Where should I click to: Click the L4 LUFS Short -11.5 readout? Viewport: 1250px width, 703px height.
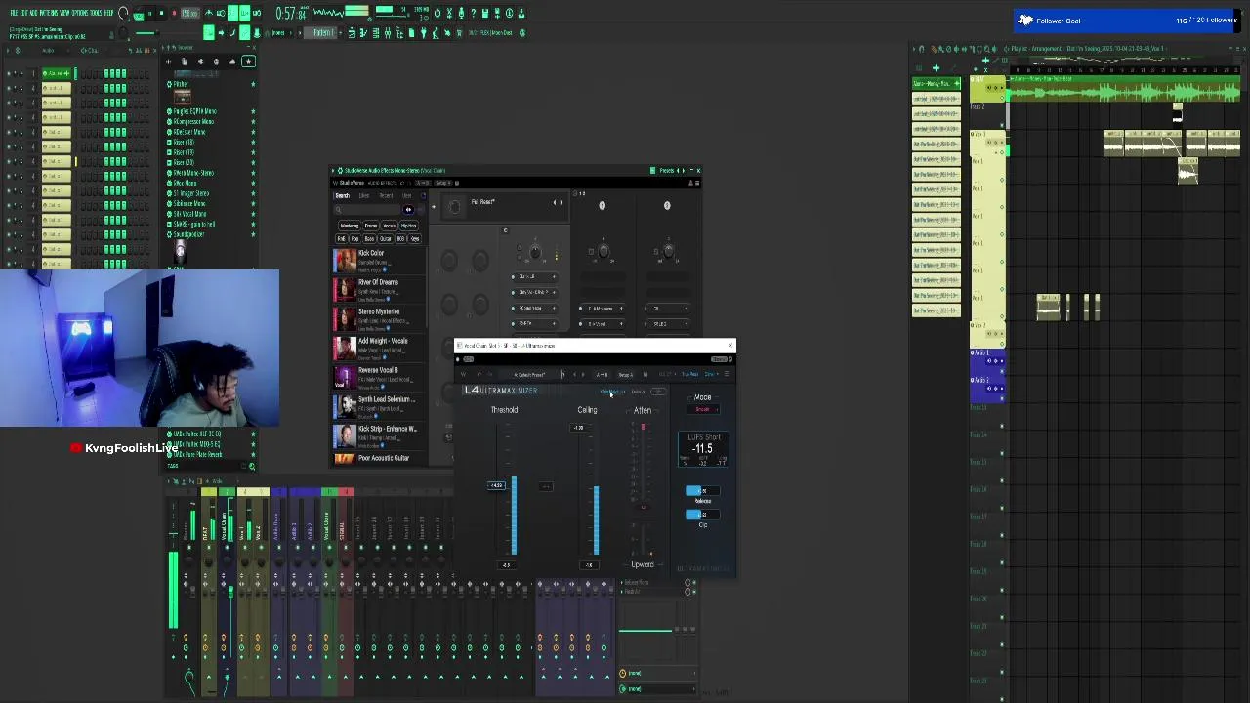[703, 448]
